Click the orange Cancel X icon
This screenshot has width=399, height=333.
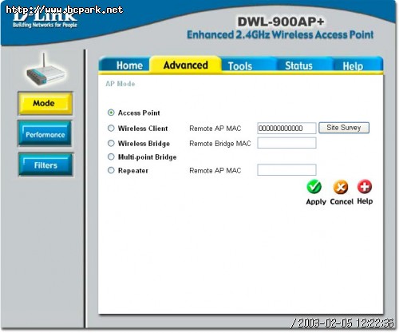341,187
